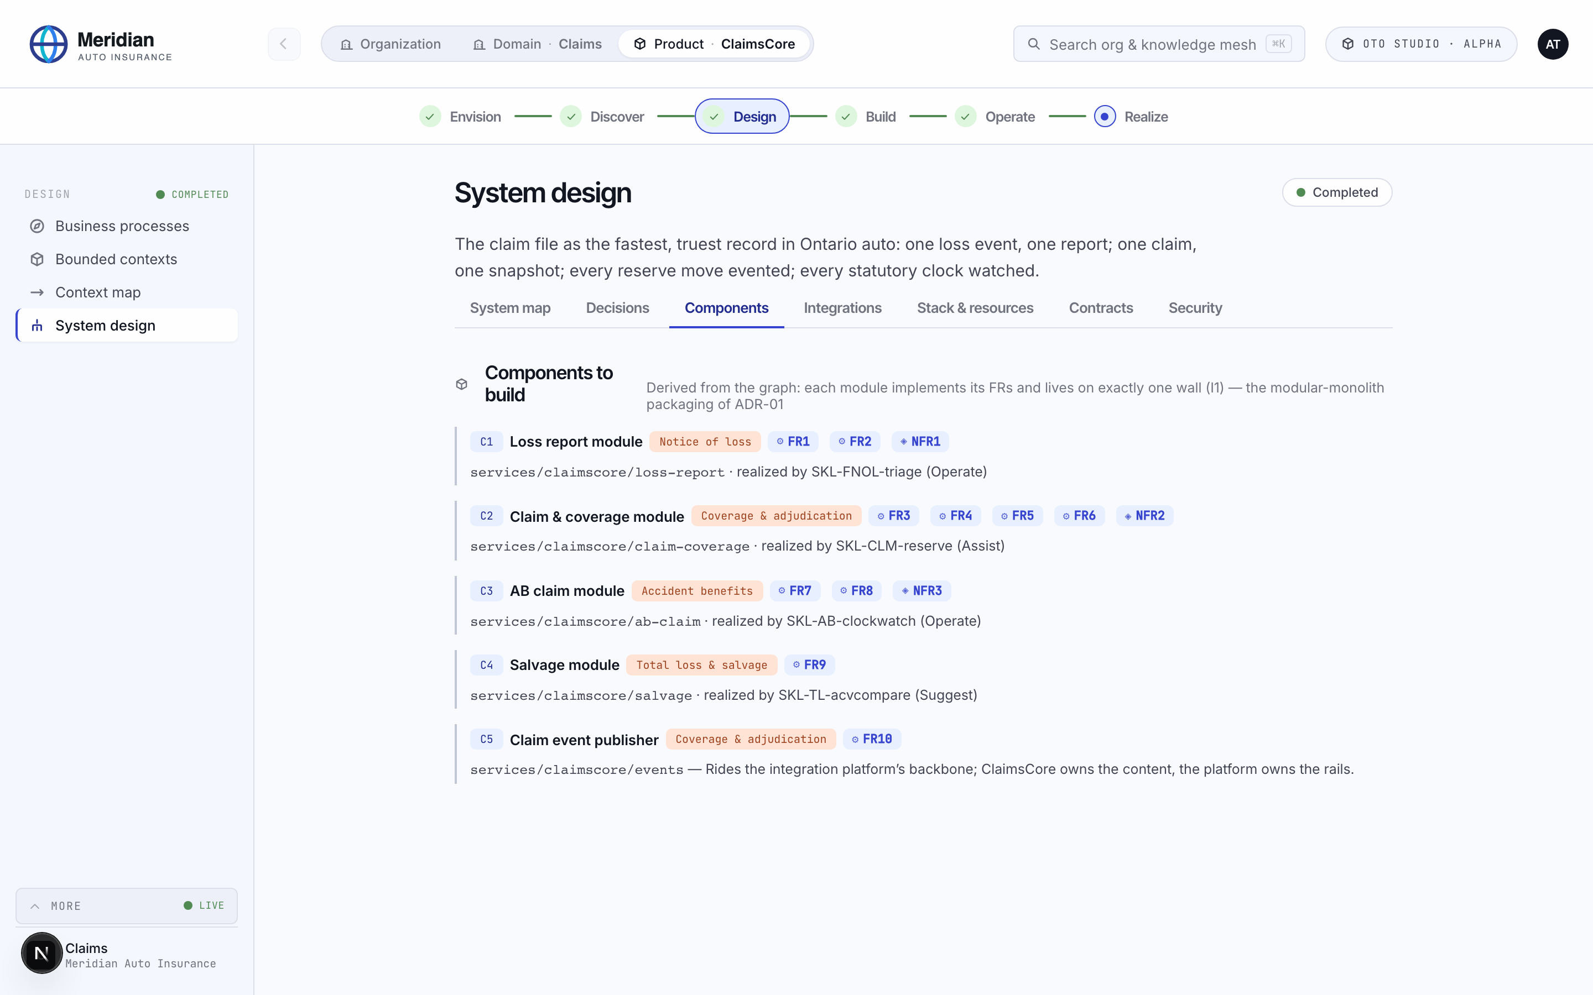Click the Envision step checkmark
1593x995 pixels.
(x=430, y=117)
